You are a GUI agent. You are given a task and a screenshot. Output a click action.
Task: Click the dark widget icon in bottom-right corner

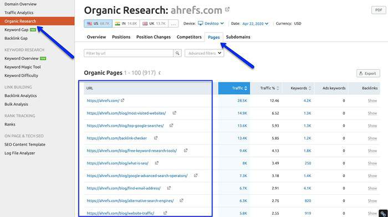click(384, 213)
